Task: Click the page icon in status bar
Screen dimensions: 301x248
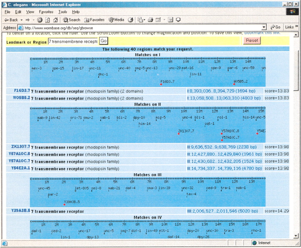Action: [x=4, y=243]
